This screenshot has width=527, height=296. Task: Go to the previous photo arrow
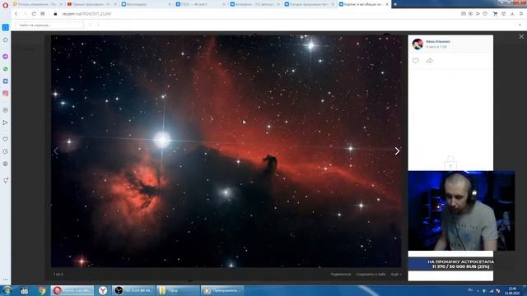point(56,151)
